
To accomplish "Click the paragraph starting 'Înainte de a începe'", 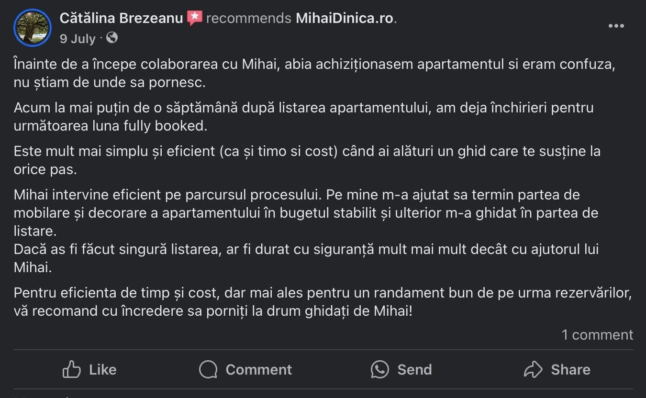I will [x=313, y=73].
